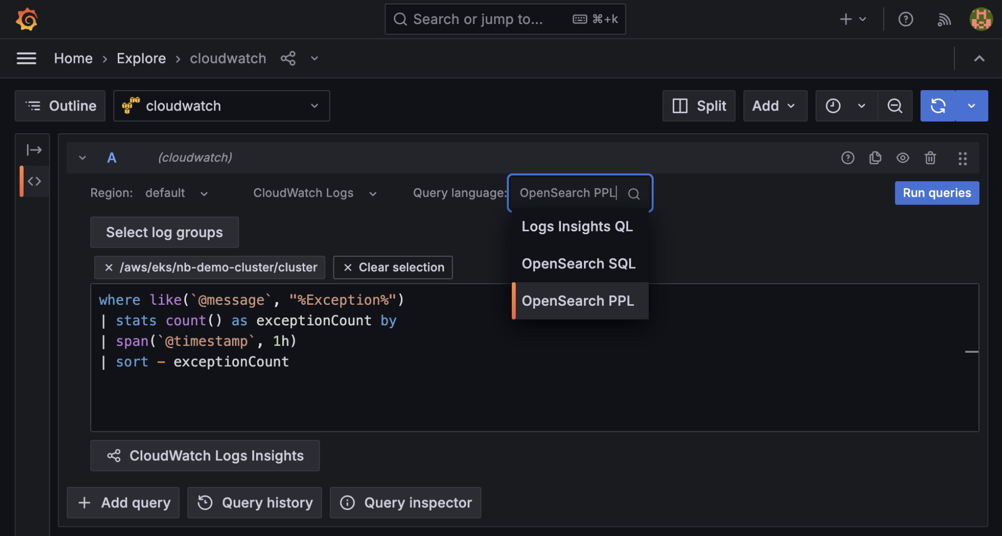Expand the Region default dropdown
Image resolution: width=1002 pixels, height=536 pixels.
point(176,193)
